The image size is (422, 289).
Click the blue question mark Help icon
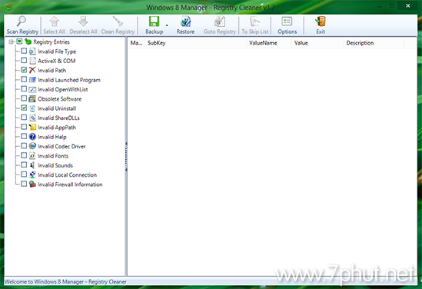32,137
